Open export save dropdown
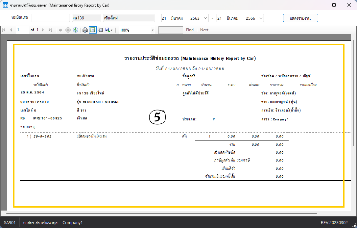357x228 pixels. tap(109, 30)
